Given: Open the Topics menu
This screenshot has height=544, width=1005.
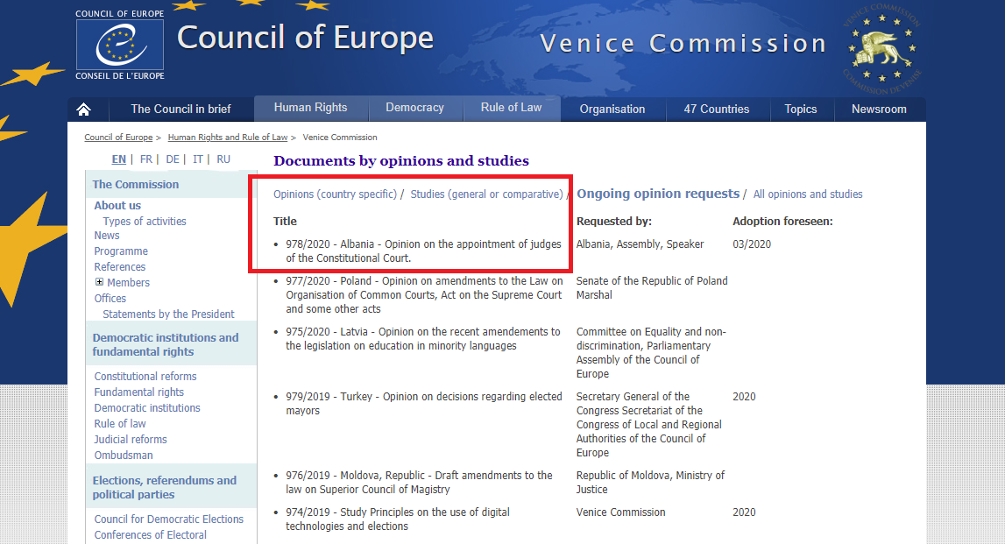Looking at the screenshot, I should pyautogui.click(x=801, y=109).
